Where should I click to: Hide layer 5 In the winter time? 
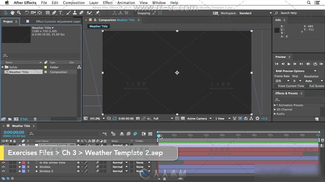pyautogui.click(x=3, y=163)
